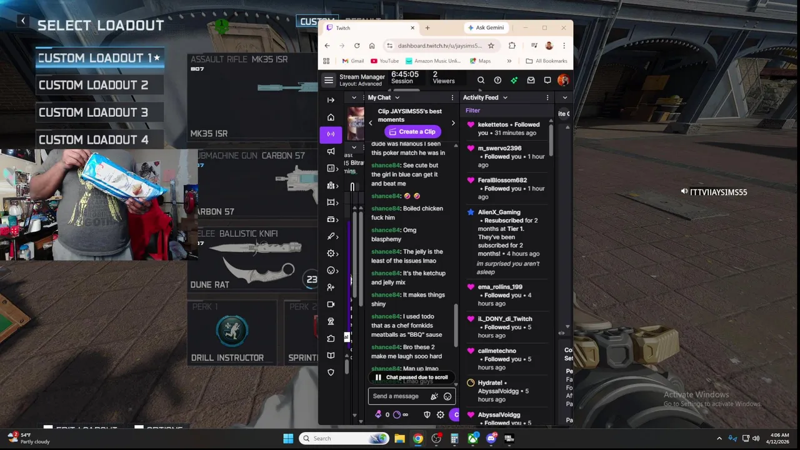Open the Twitch dashboard hamburger menu
This screenshot has height=450, width=800.
[x=329, y=80]
